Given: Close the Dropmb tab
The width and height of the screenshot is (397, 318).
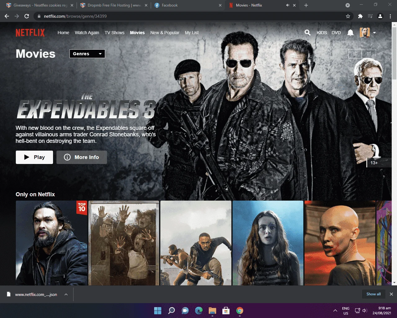Looking at the screenshot, I should [x=146, y=5].
